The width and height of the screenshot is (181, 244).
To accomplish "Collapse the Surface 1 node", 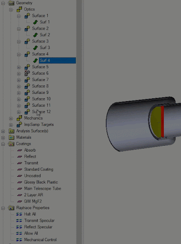I will click(x=19, y=16).
